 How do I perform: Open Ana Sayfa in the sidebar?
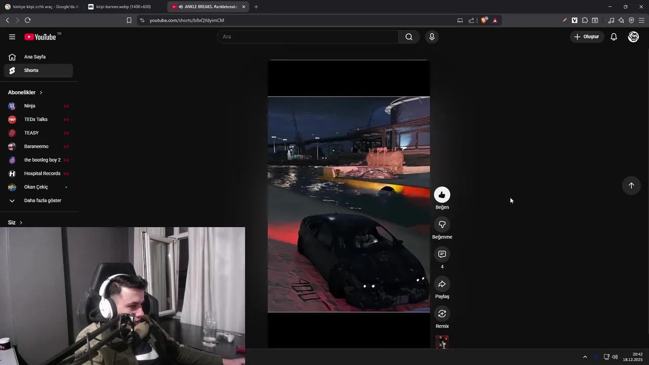[x=39, y=57]
